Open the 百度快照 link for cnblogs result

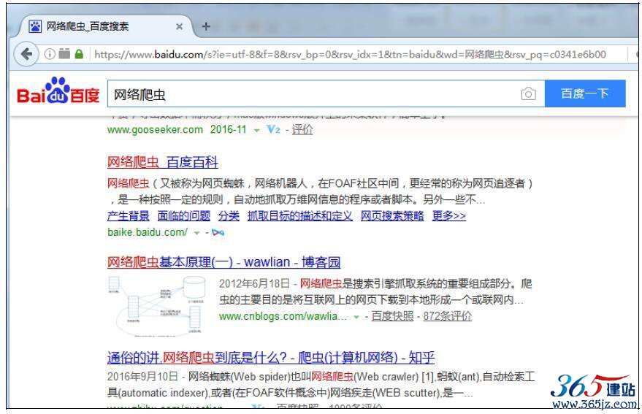[392, 316]
